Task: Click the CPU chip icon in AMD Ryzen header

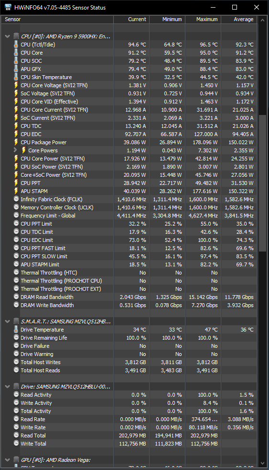Action: [x=16, y=36]
